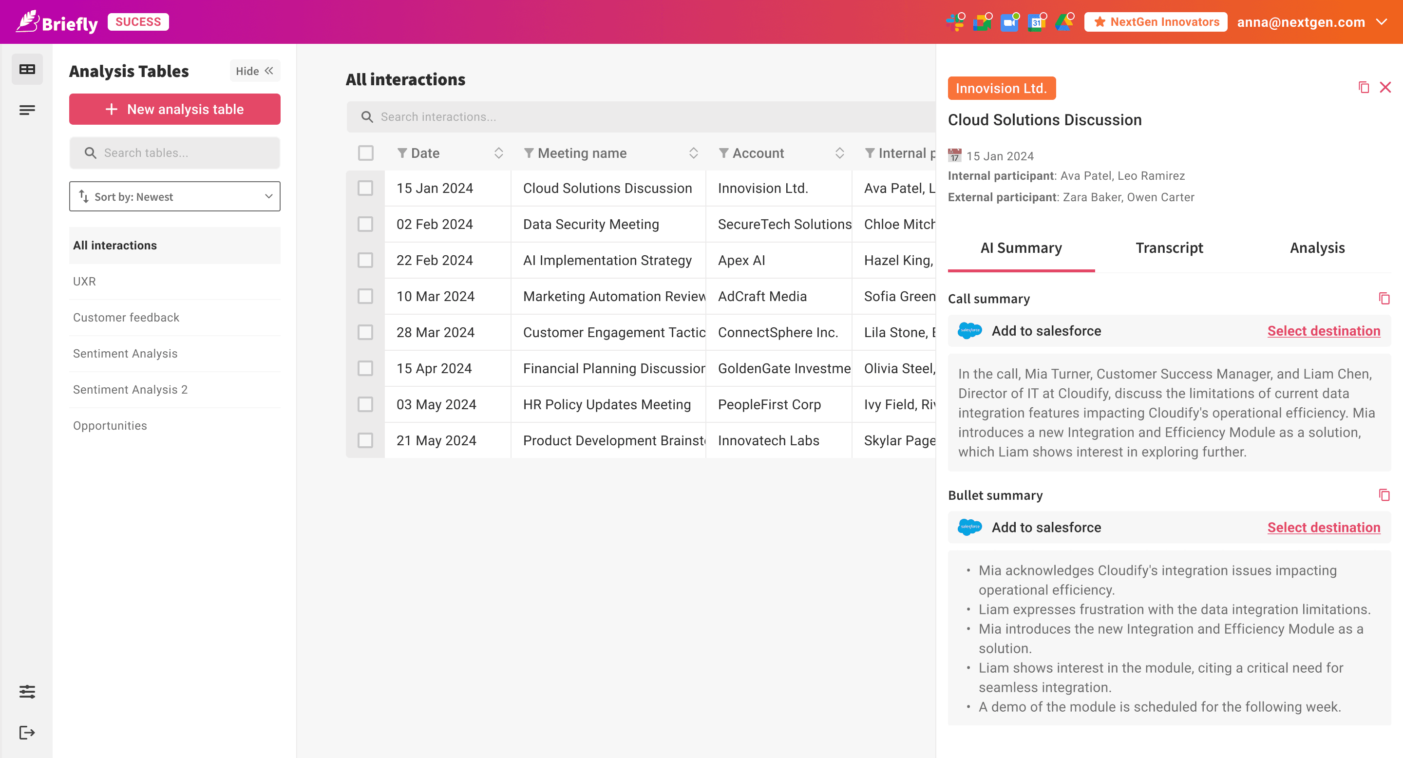Click the Google Drive integration icon
This screenshot has width=1403, height=758.
(x=1063, y=22)
